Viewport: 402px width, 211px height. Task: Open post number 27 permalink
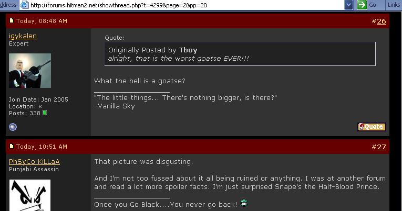381,147
